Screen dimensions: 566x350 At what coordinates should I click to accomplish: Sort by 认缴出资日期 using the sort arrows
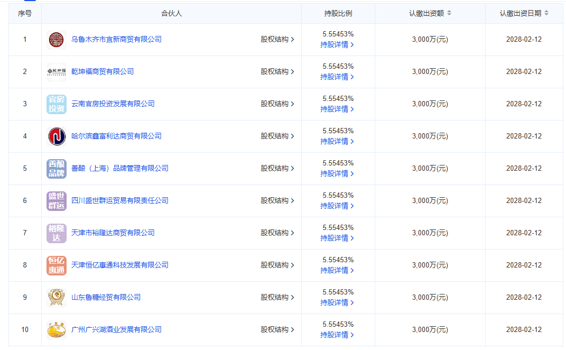pos(546,13)
